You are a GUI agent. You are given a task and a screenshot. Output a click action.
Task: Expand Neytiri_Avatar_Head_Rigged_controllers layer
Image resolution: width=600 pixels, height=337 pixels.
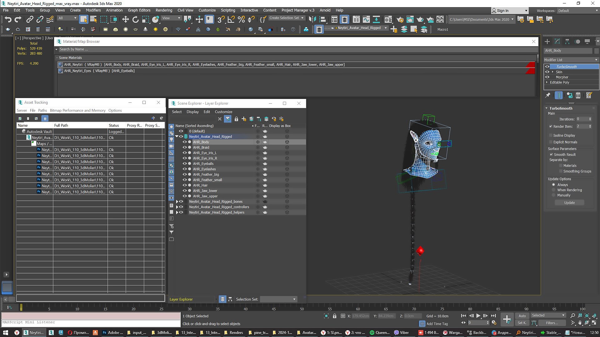tap(177, 207)
